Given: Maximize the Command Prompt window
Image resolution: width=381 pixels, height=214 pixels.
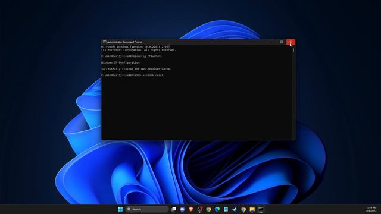Looking at the screenshot, I should pyautogui.click(x=282, y=42).
